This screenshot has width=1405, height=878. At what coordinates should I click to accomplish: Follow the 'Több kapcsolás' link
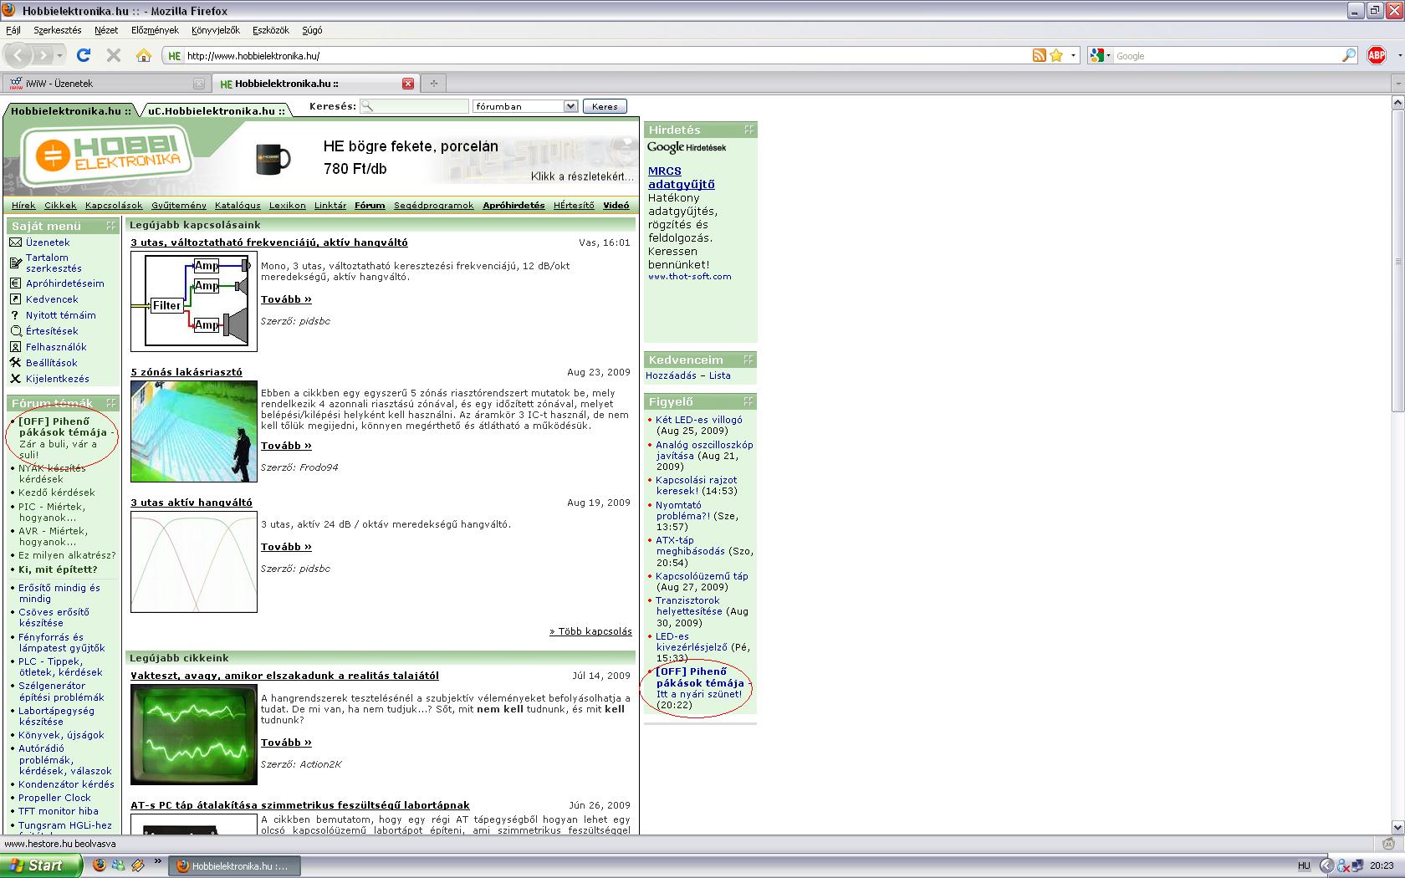coord(590,631)
